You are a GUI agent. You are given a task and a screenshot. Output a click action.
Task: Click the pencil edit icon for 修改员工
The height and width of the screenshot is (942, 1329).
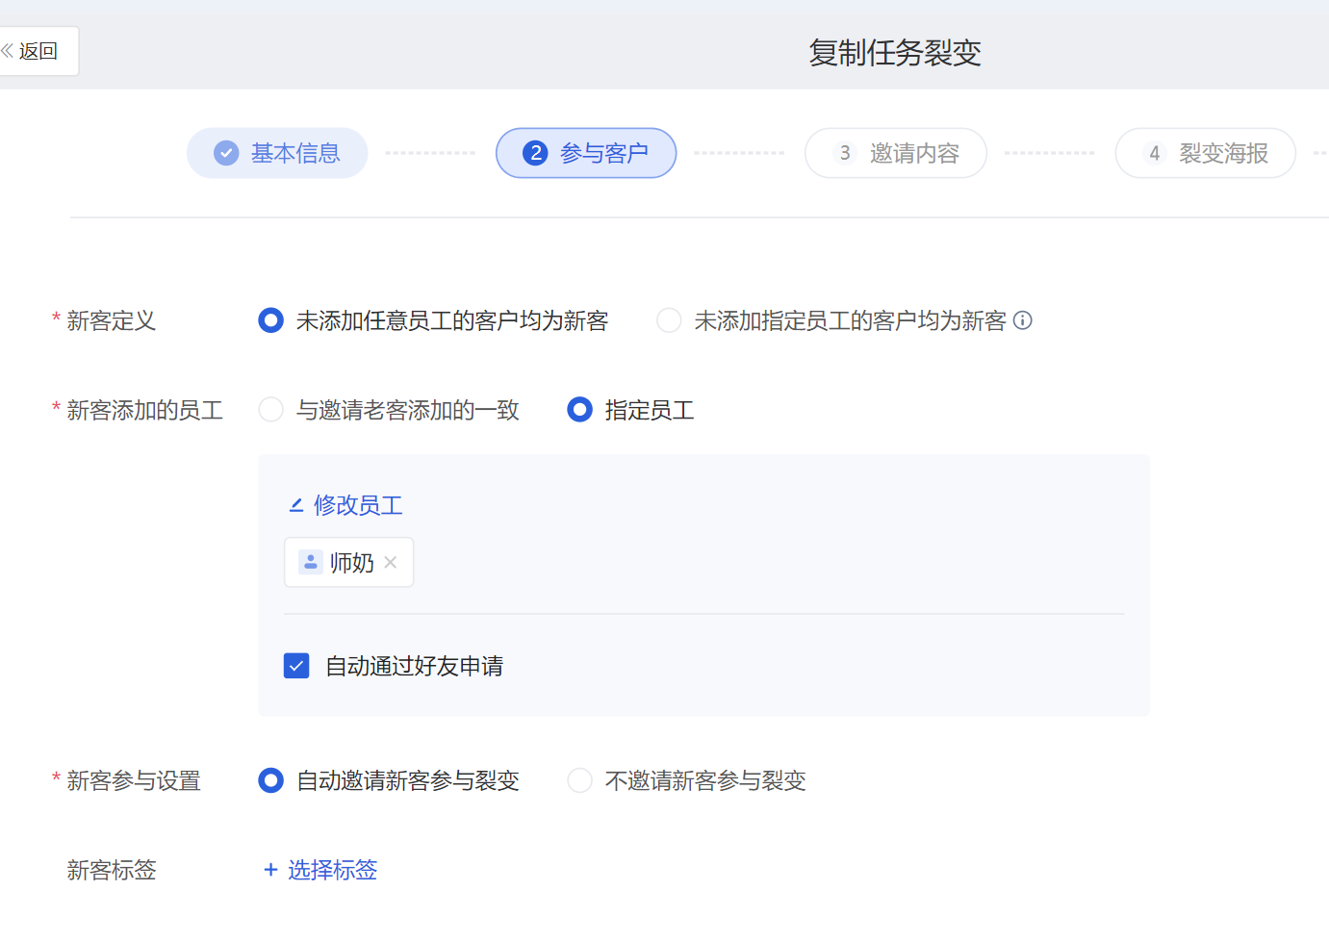coord(296,505)
